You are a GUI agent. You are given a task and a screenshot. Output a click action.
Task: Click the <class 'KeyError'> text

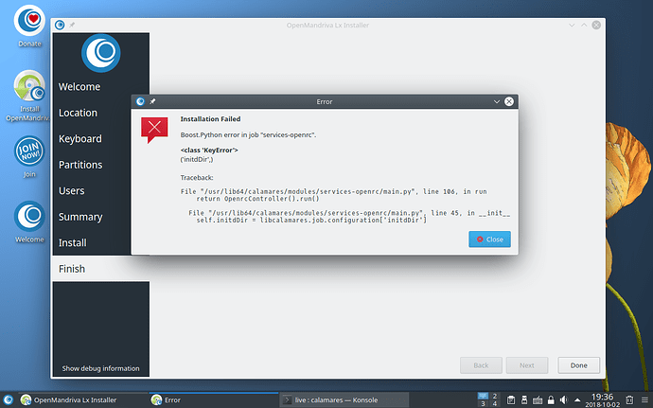(x=209, y=150)
